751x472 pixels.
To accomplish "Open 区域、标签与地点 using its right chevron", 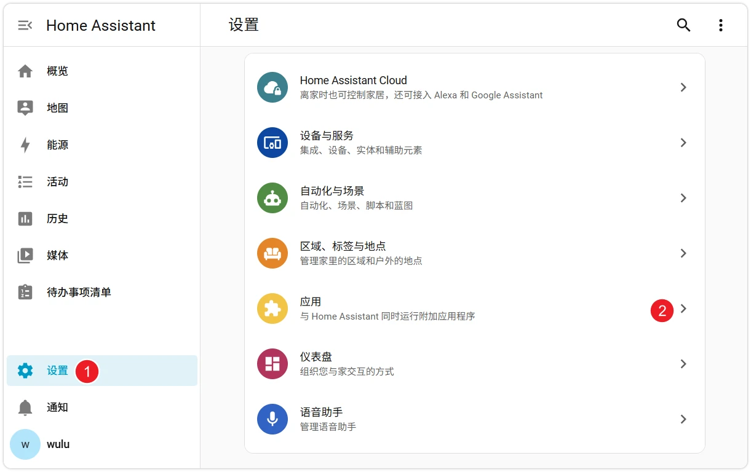I will pos(683,253).
